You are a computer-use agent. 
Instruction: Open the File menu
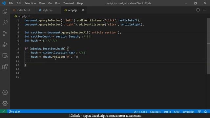pyautogui.click(x=11, y=3)
